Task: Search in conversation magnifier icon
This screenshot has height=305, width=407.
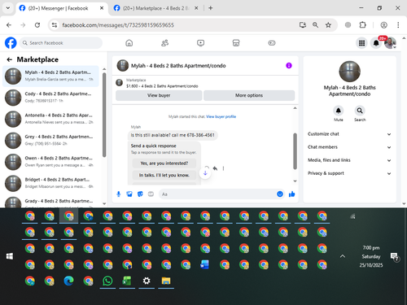Action: pos(360,111)
